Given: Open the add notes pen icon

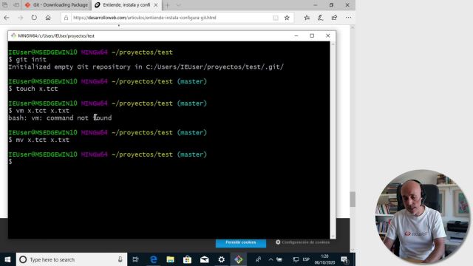Looking at the screenshot, I should click(320, 18).
